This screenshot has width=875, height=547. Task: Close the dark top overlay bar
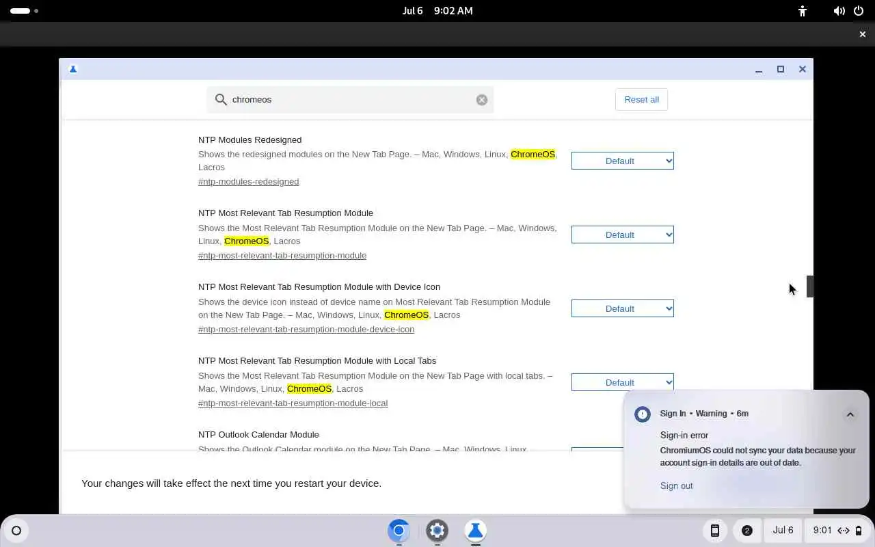(862, 34)
